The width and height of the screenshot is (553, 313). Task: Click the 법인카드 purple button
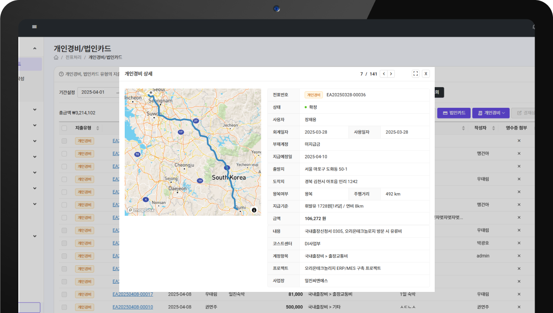click(453, 113)
